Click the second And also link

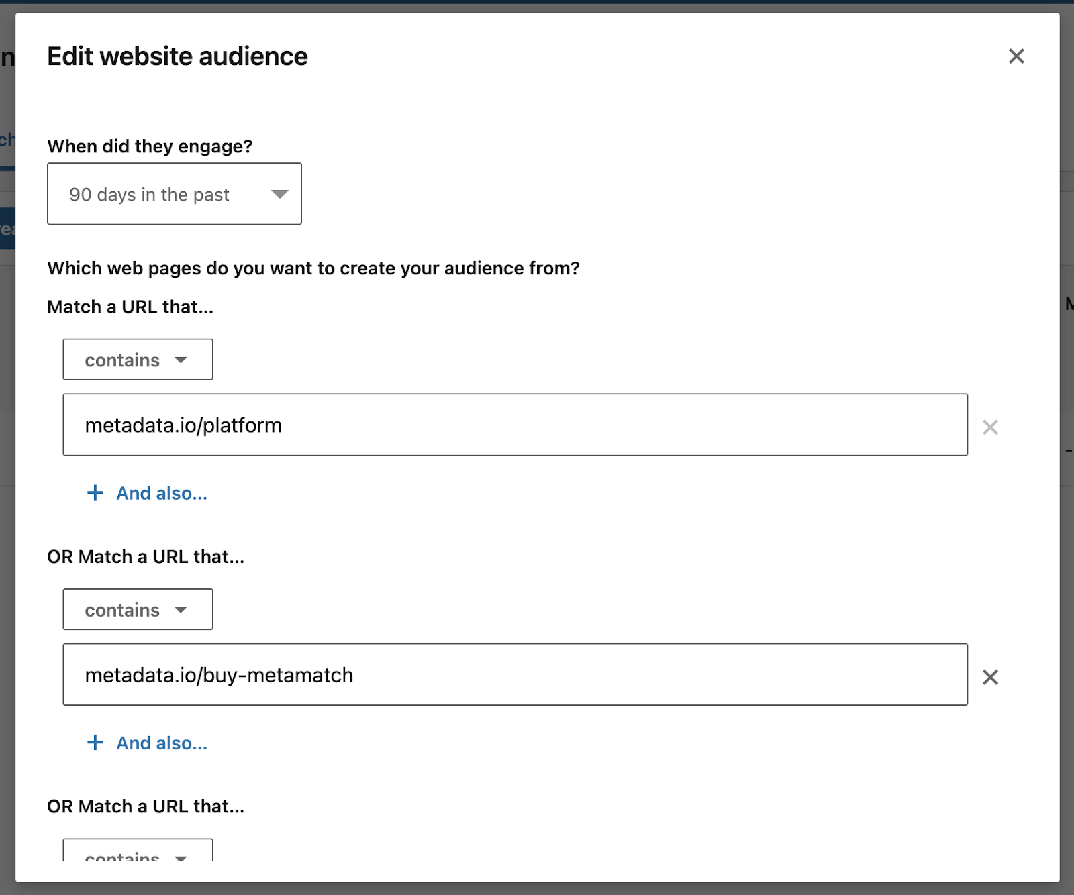pos(160,743)
